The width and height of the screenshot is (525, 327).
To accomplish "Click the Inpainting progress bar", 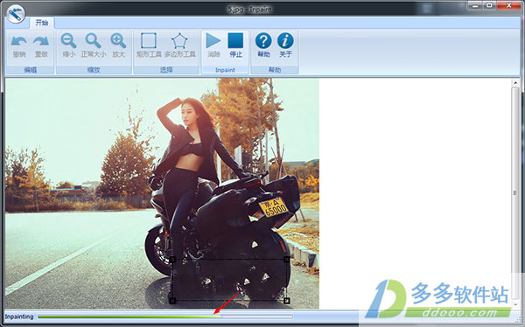I will tap(165, 317).
